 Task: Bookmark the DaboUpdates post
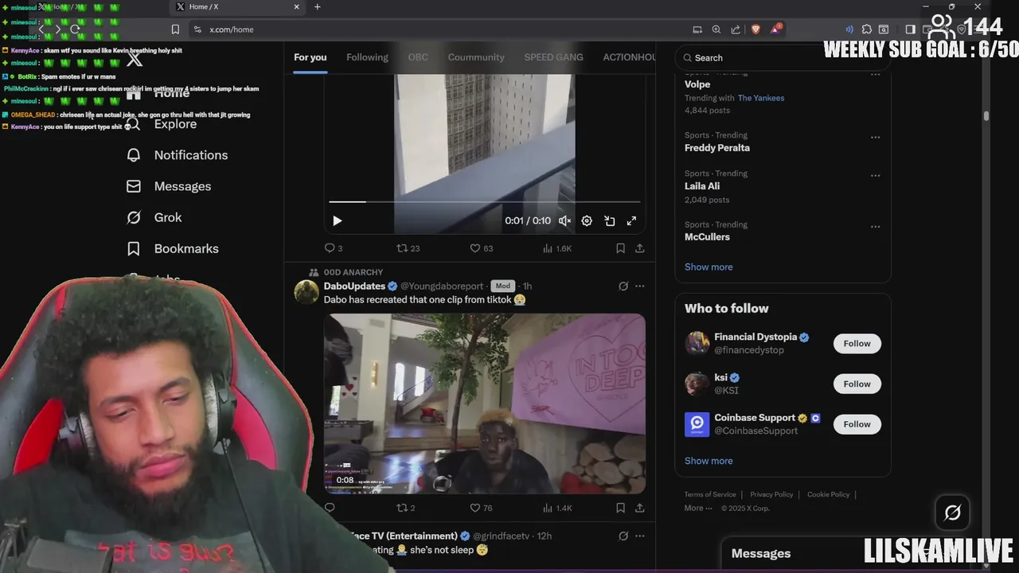point(620,508)
